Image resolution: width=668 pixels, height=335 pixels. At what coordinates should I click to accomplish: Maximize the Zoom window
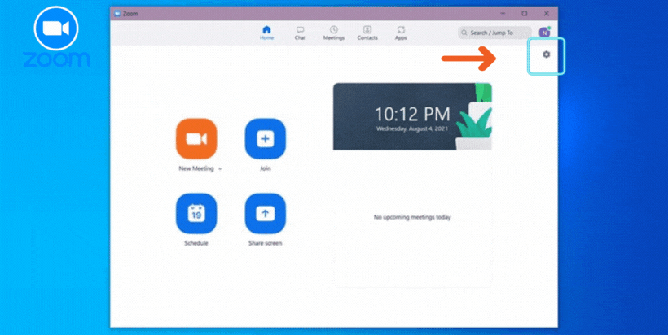(x=524, y=13)
